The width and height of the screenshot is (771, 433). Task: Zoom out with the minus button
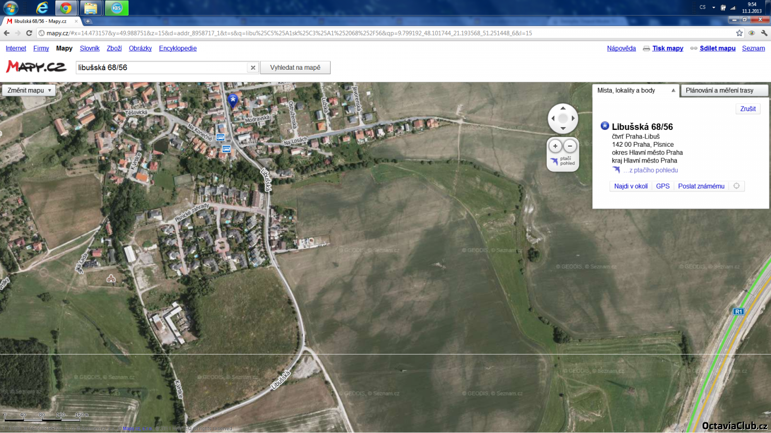570,146
